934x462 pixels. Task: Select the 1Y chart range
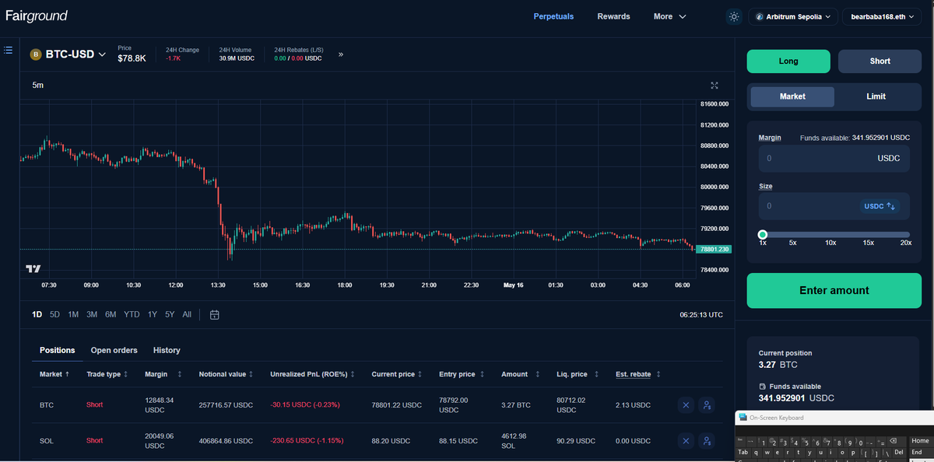[152, 314]
